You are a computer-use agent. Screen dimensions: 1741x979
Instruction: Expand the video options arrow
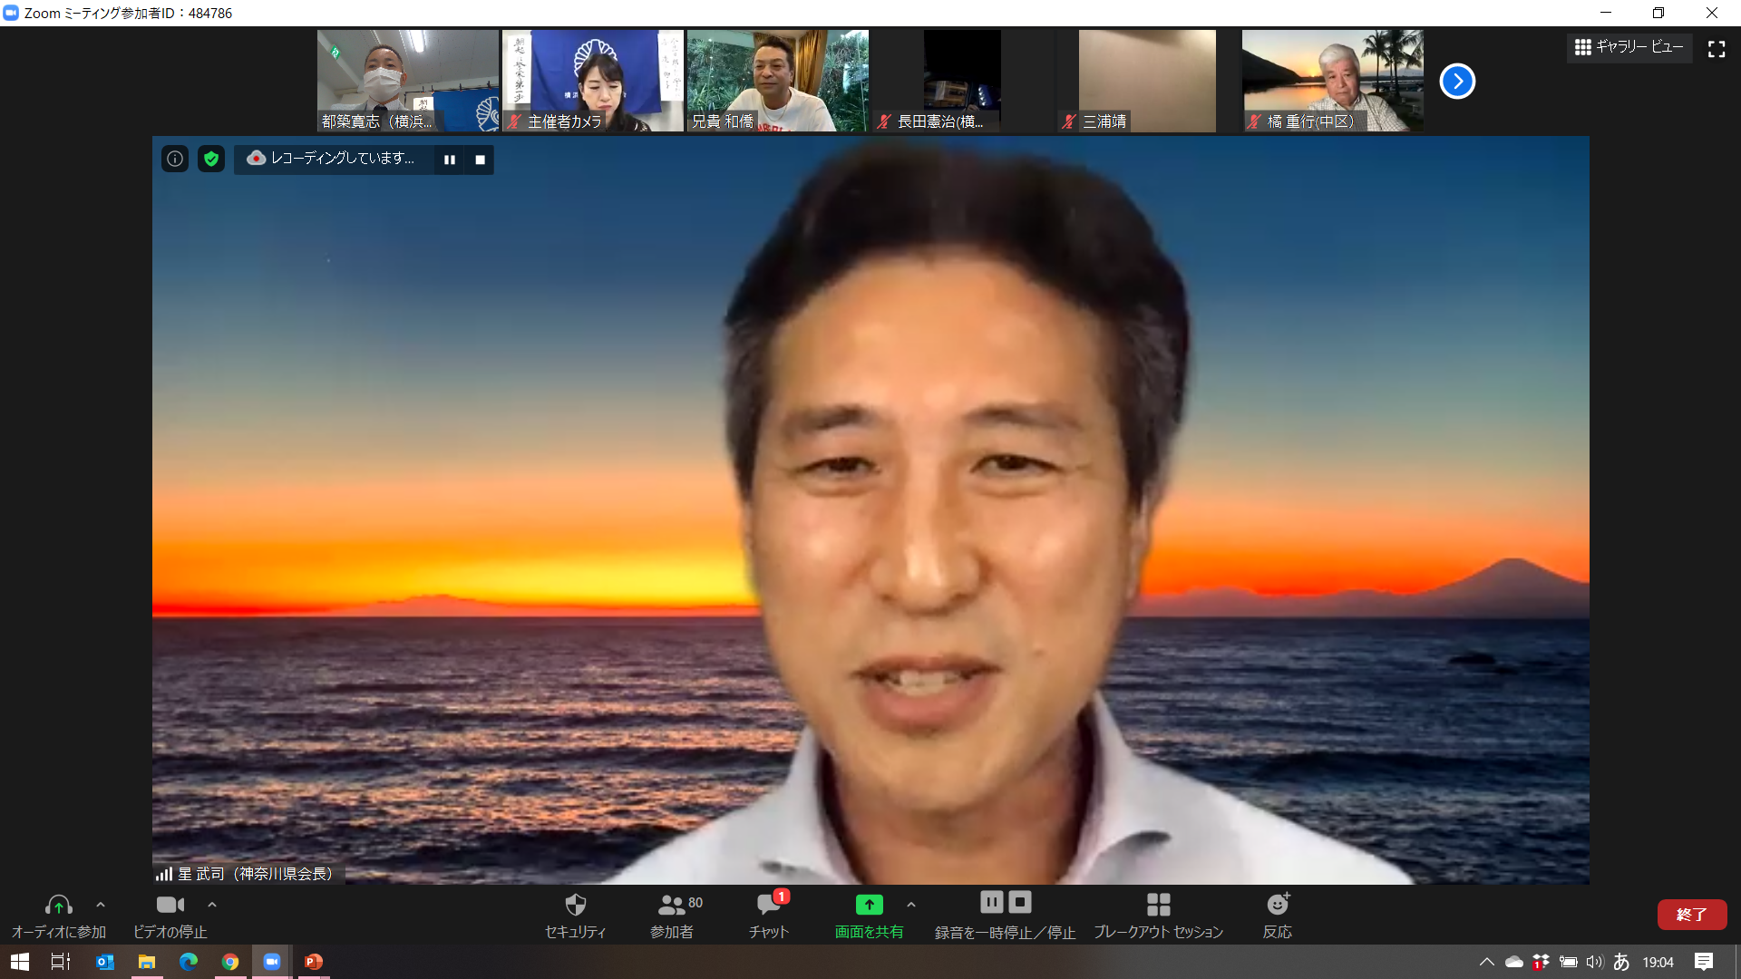pyautogui.click(x=212, y=905)
